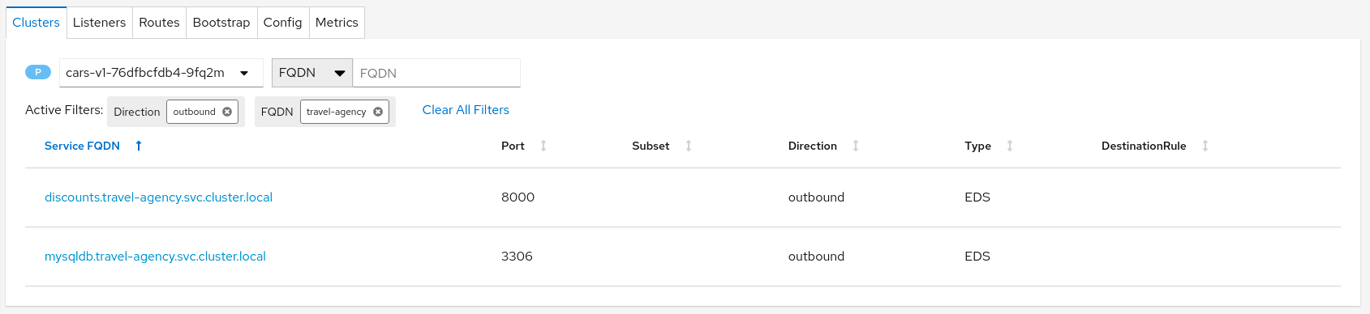Open the Bootstrap tab
Image resolution: width=1370 pixels, height=314 pixels.
[x=221, y=23]
